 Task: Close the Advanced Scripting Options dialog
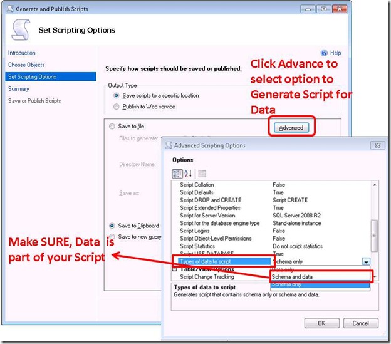tap(378, 145)
